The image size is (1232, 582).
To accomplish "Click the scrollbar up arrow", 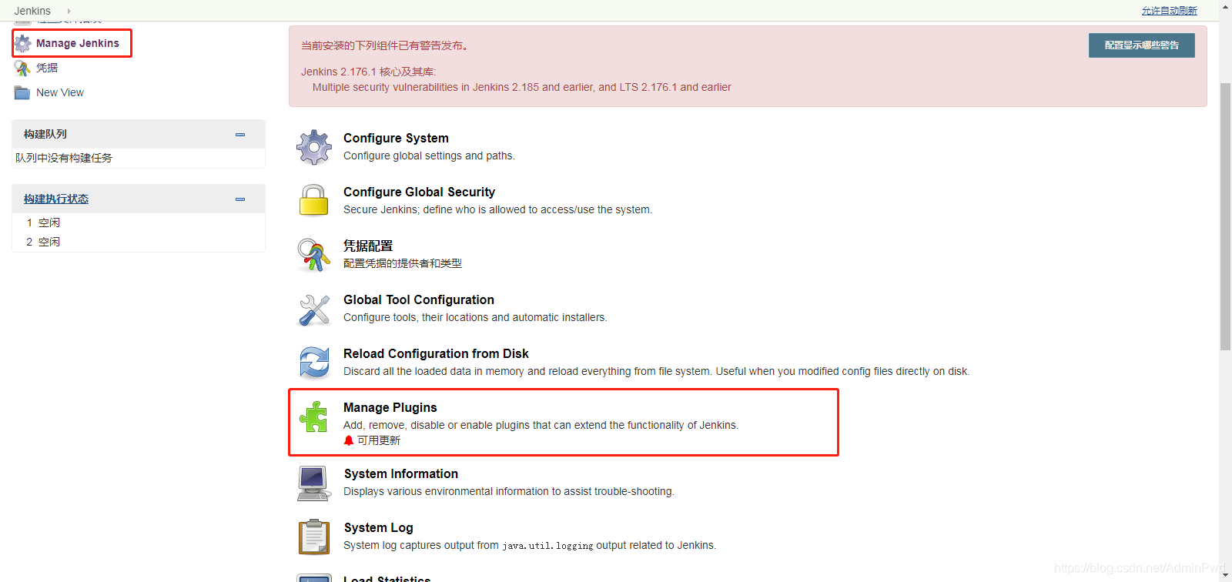I will tap(1225, 7).
